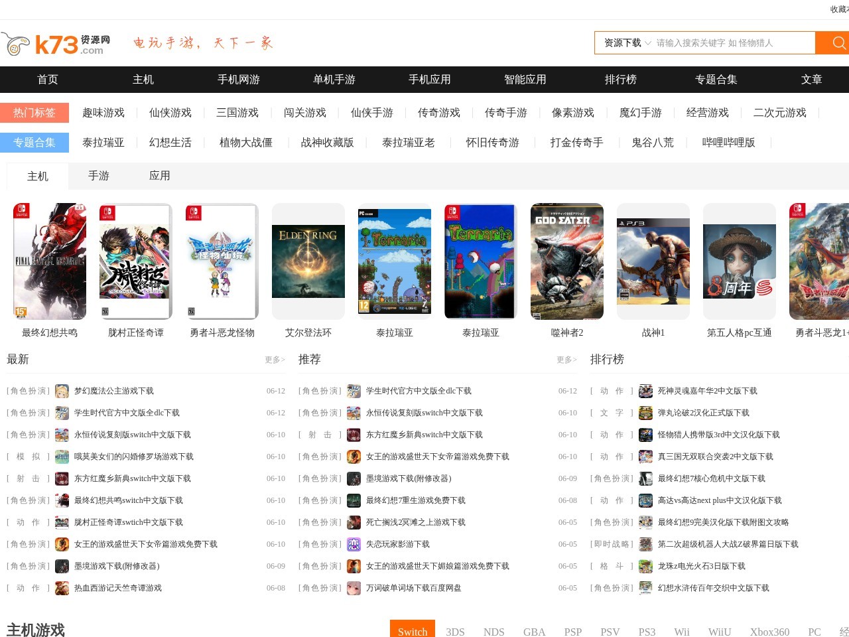Open 文章 in the navigation bar
Image resolution: width=849 pixels, height=637 pixels.
(x=812, y=80)
